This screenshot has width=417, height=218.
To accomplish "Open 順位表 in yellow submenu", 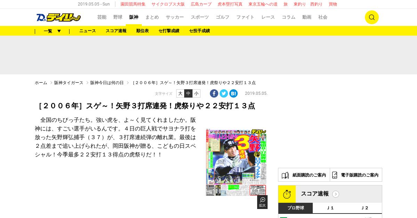I will pos(142,31).
